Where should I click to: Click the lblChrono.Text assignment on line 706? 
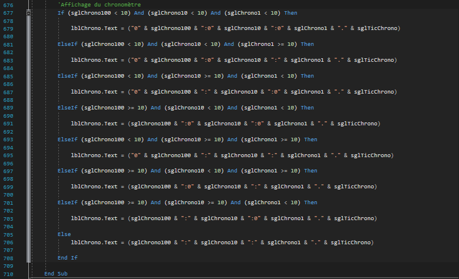pyautogui.click(x=223, y=243)
